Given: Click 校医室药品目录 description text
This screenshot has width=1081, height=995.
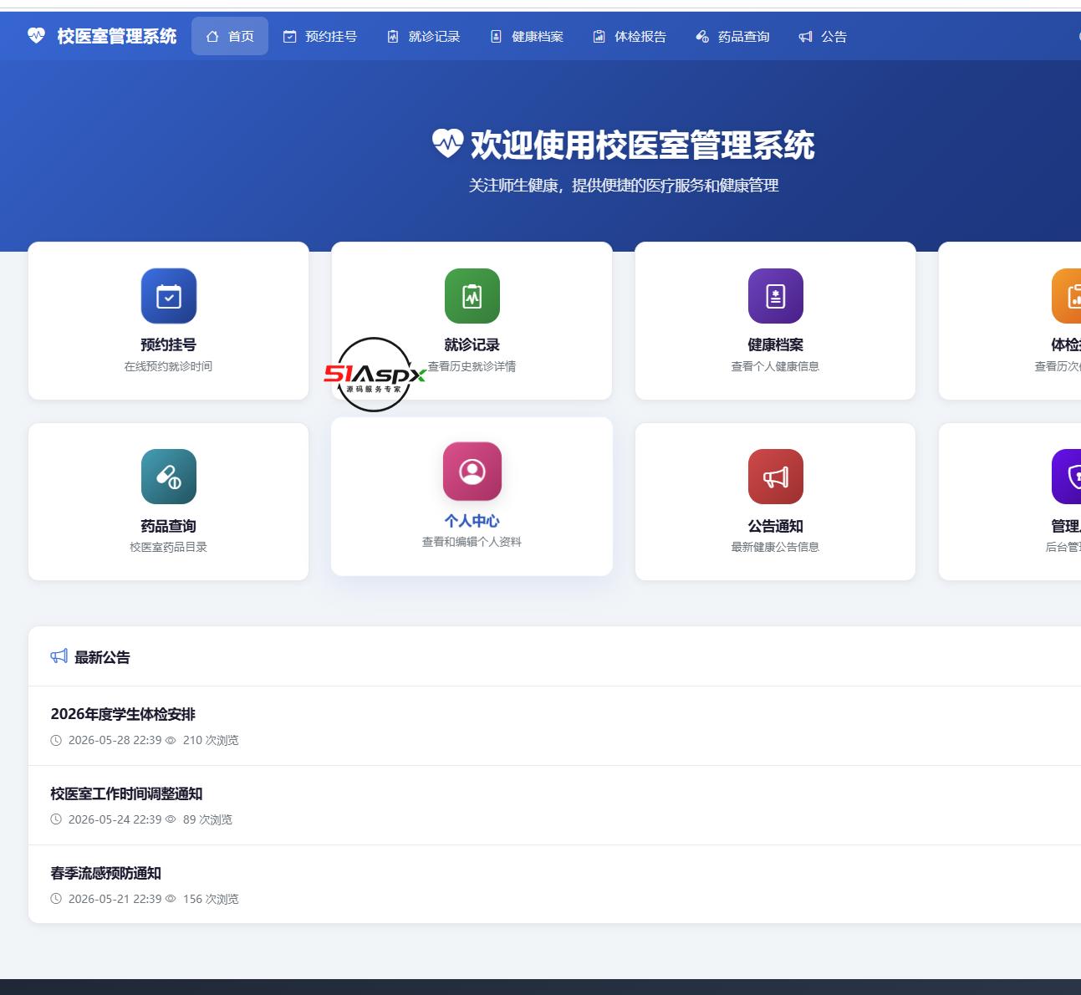Looking at the screenshot, I should pos(169,547).
